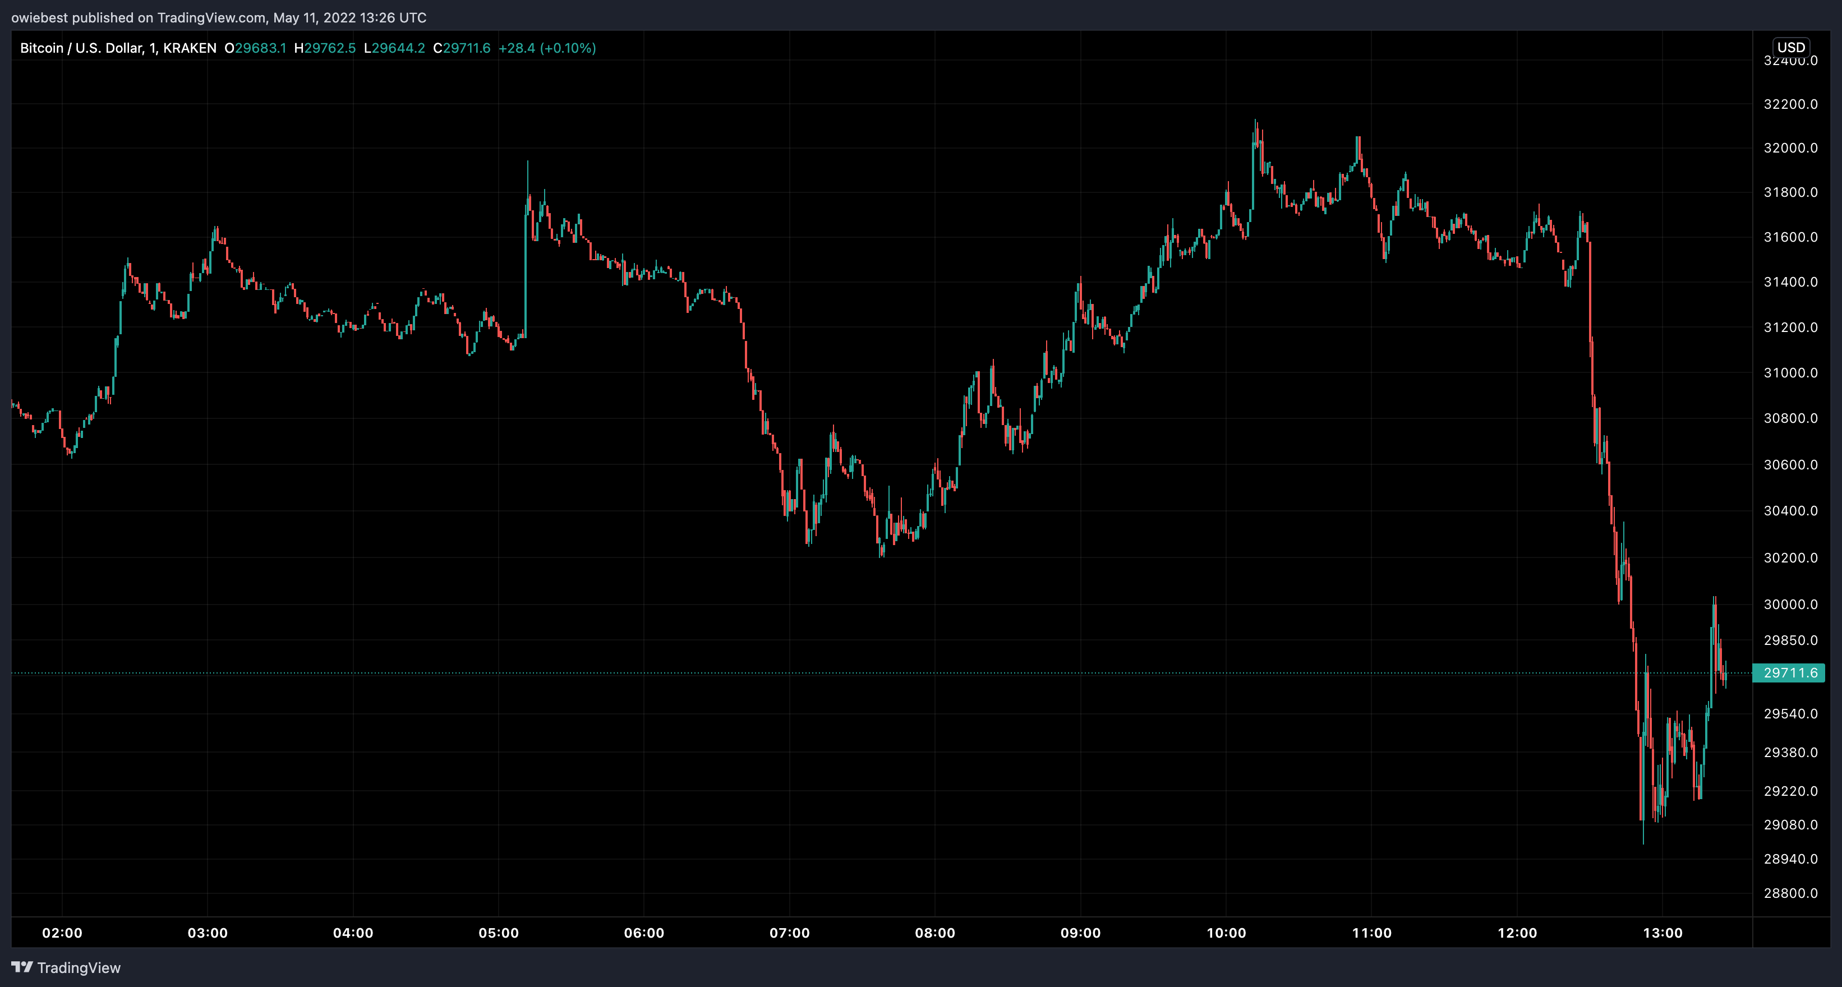Click the 09:00 time axis label
The image size is (1842, 987).
click(x=1080, y=933)
